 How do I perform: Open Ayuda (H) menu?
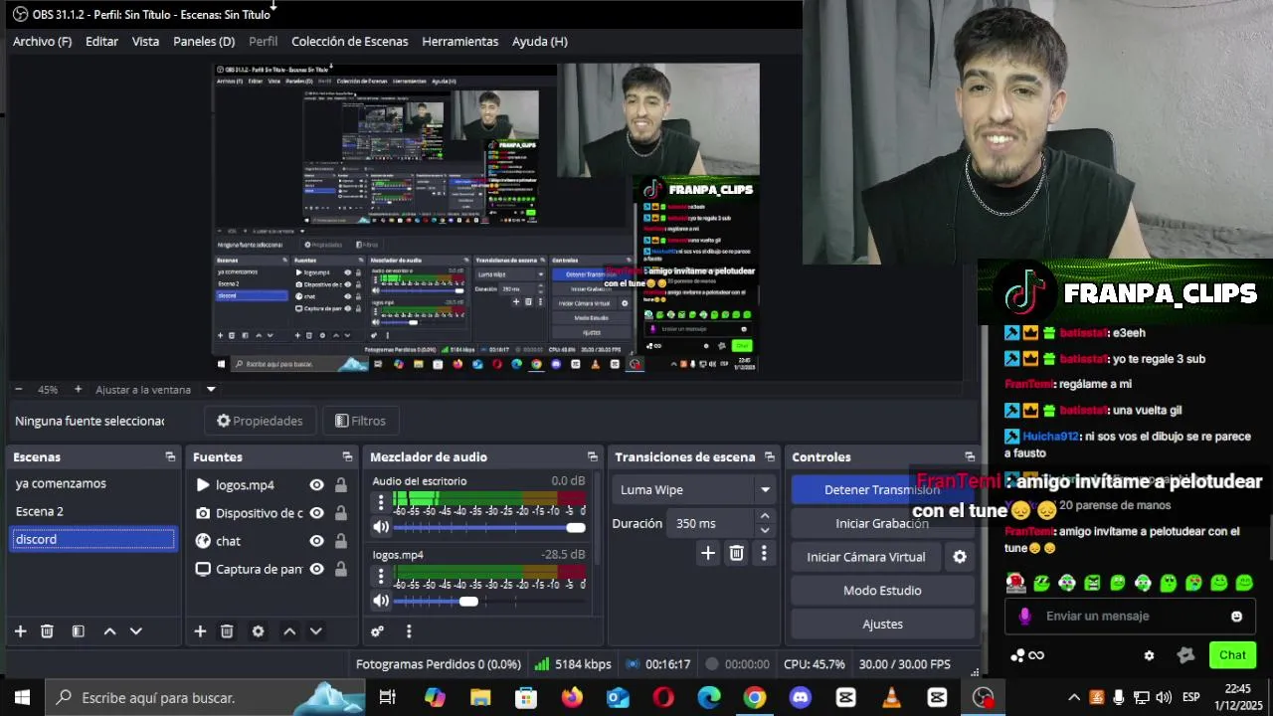pyautogui.click(x=539, y=41)
